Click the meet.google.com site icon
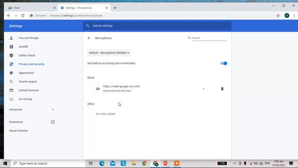Screen dimensions: 298x168 98,89
